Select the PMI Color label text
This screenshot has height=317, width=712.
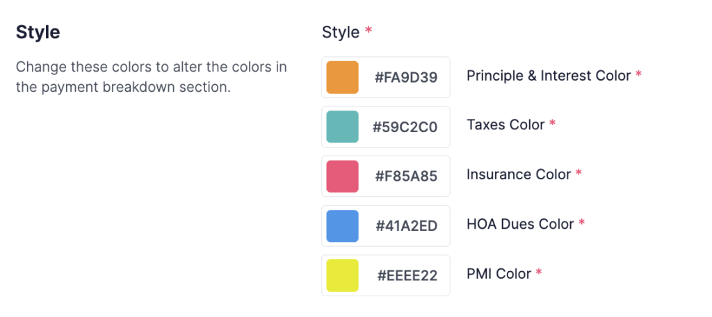tap(499, 273)
